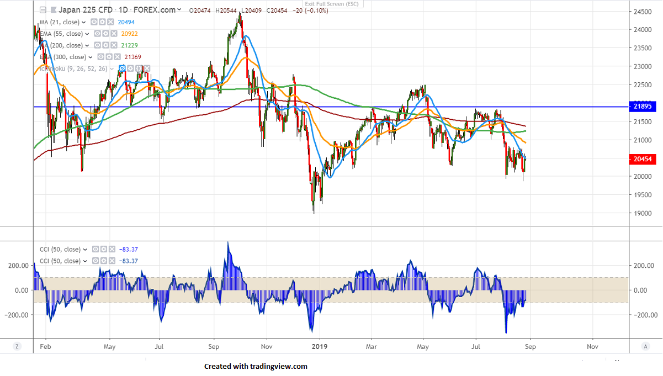This screenshot has height=376, width=663.
Task: Remove the EMA (55, close) indicator
Action: [x=114, y=34]
